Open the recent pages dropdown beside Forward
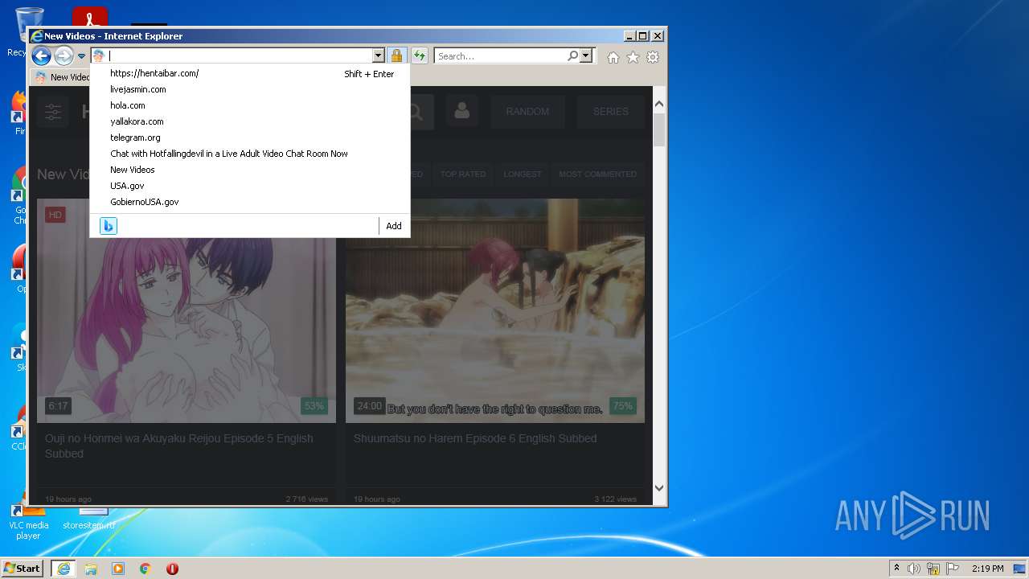The height and width of the screenshot is (579, 1029). pos(81,56)
